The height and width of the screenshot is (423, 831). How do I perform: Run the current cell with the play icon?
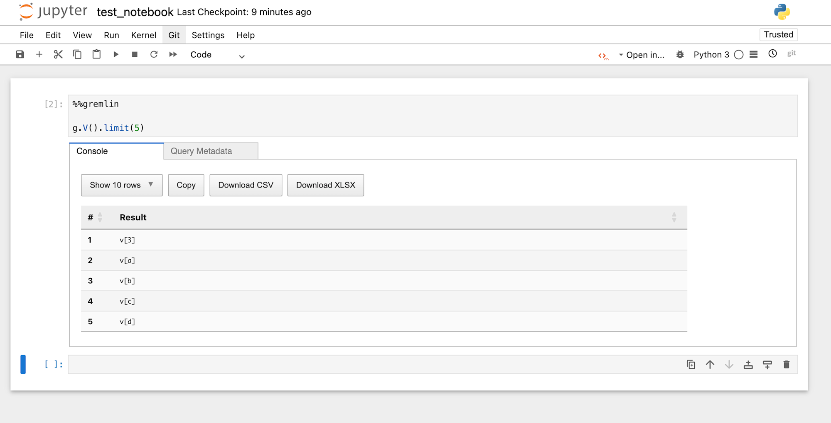tap(116, 54)
